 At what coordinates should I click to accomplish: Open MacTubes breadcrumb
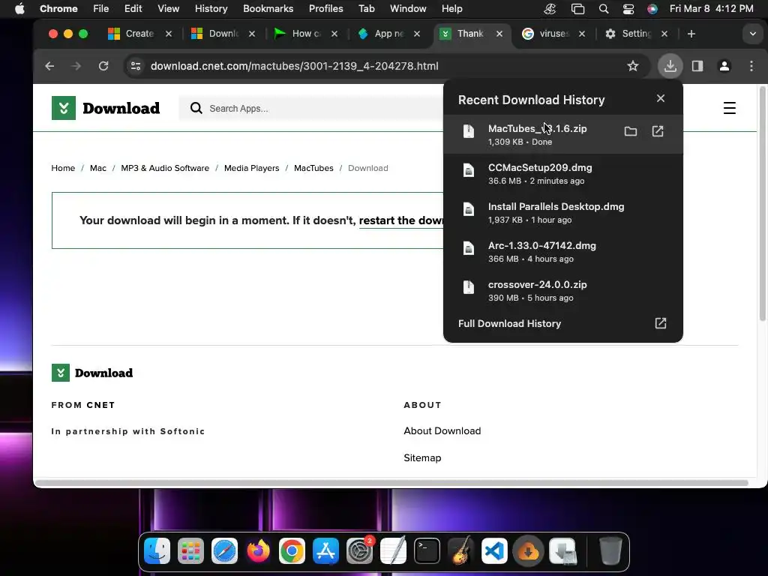(x=313, y=168)
